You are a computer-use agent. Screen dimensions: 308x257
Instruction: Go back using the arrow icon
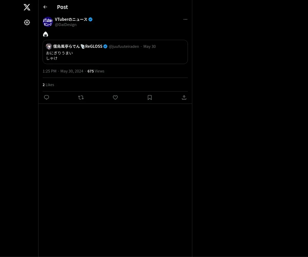click(x=45, y=7)
